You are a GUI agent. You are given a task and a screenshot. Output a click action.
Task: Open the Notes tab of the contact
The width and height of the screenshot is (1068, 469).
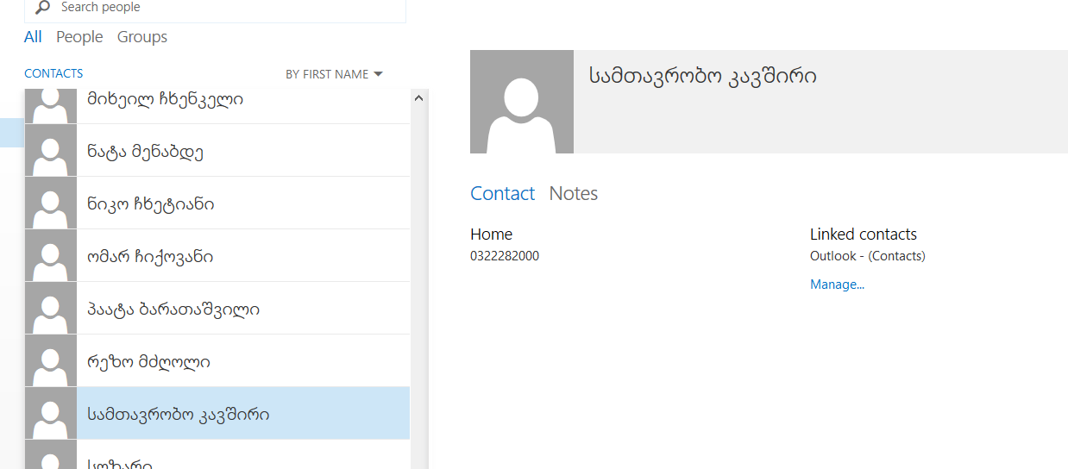[x=574, y=194]
